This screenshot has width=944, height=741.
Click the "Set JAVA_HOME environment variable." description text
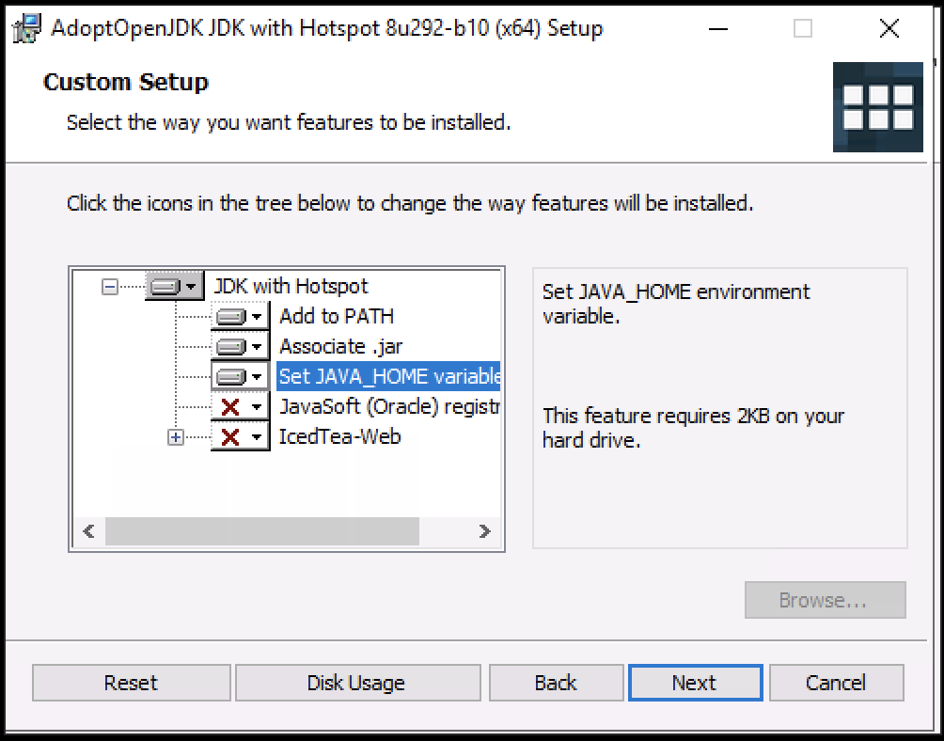click(x=675, y=304)
